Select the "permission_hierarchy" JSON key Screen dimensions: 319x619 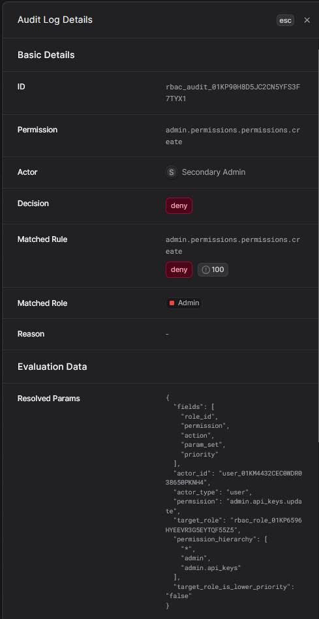[x=215, y=539]
